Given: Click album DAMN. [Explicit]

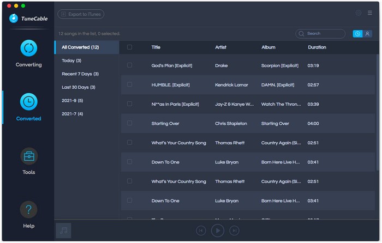Looking at the screenshot, I should (278, 85).
